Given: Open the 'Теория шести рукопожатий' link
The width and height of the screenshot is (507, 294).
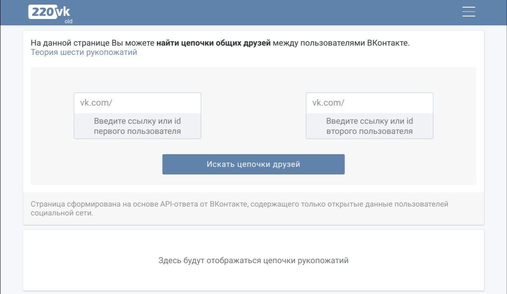Looking at the screenshot, I should click(83, 52).
